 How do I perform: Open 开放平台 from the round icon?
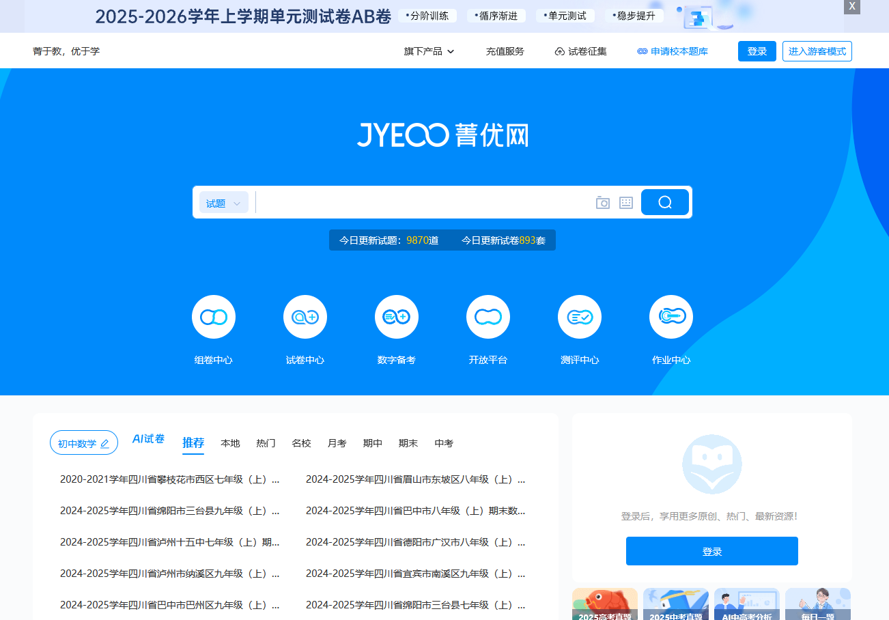[488, 317]
